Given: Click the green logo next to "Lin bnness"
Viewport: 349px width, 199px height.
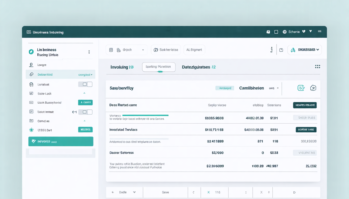Looking at the screenshot, I should 31,52.
